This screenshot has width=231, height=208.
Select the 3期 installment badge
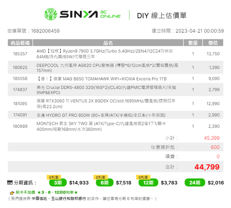coord(58,183)
